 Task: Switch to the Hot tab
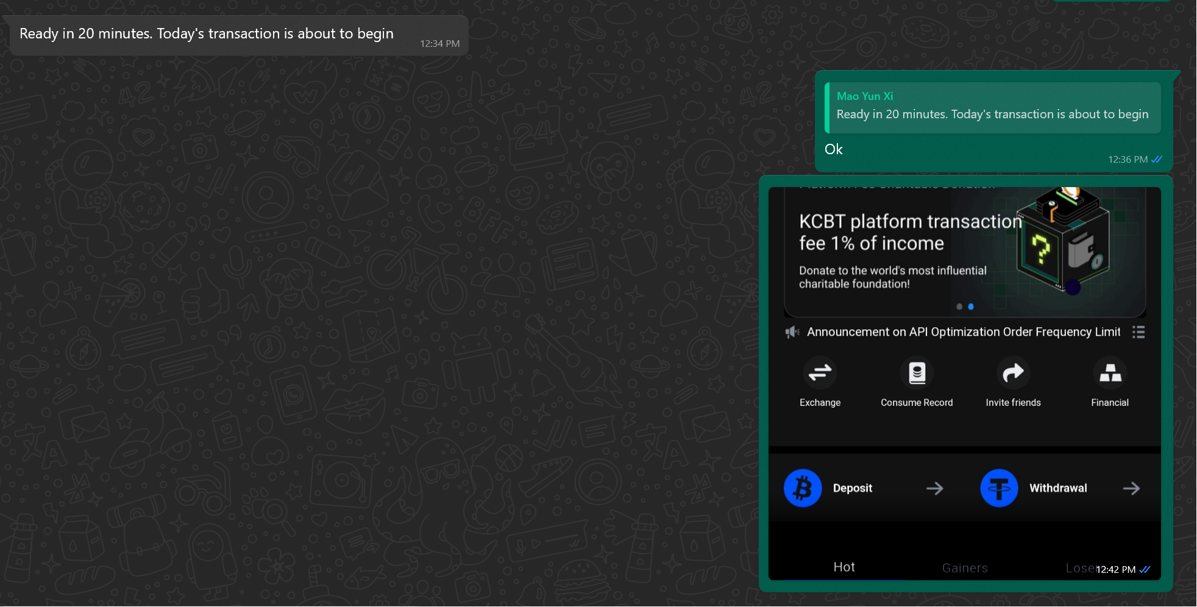coord(844,567)
